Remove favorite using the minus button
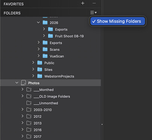This screenshot has width=152, height=140. pyautogui.click(x=94, y=3)
